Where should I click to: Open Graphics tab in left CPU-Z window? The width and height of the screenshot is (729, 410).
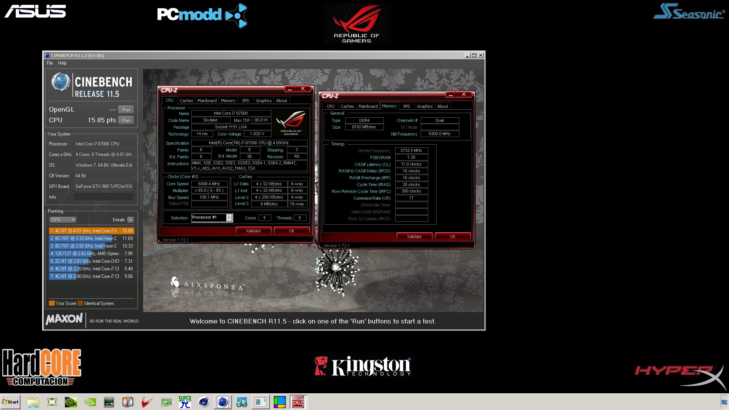tap(264, 101)
